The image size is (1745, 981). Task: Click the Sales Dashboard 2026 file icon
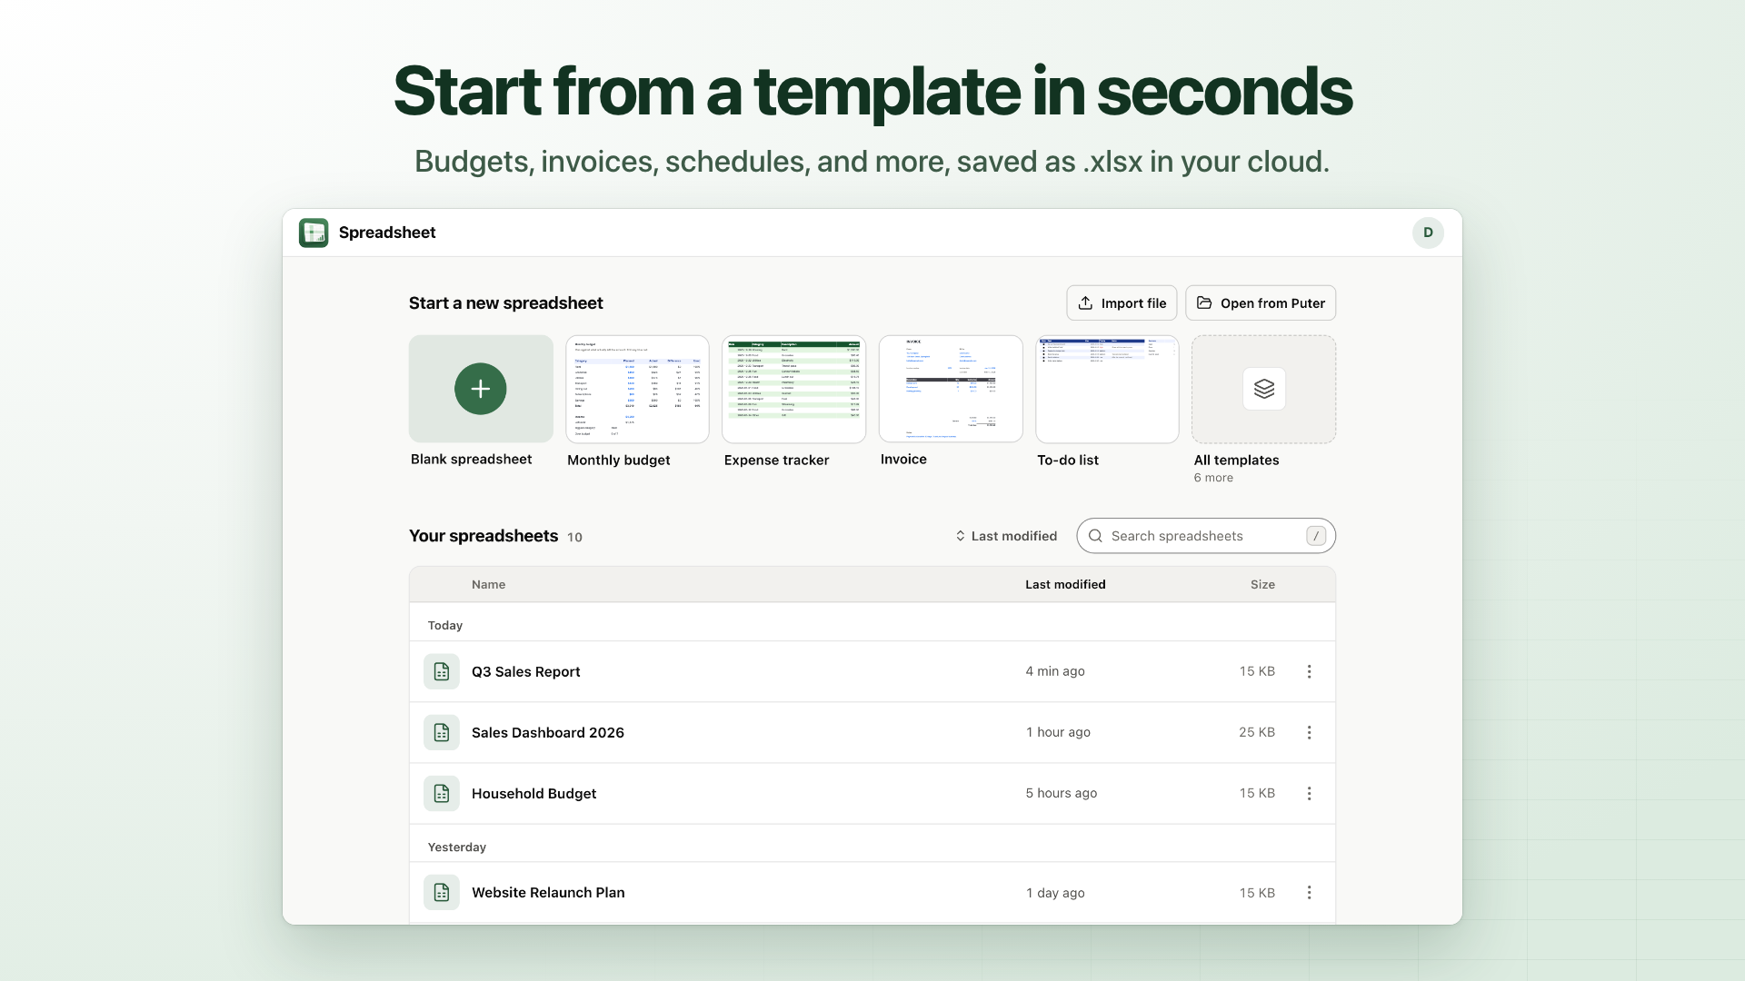(x=442, y=732)
